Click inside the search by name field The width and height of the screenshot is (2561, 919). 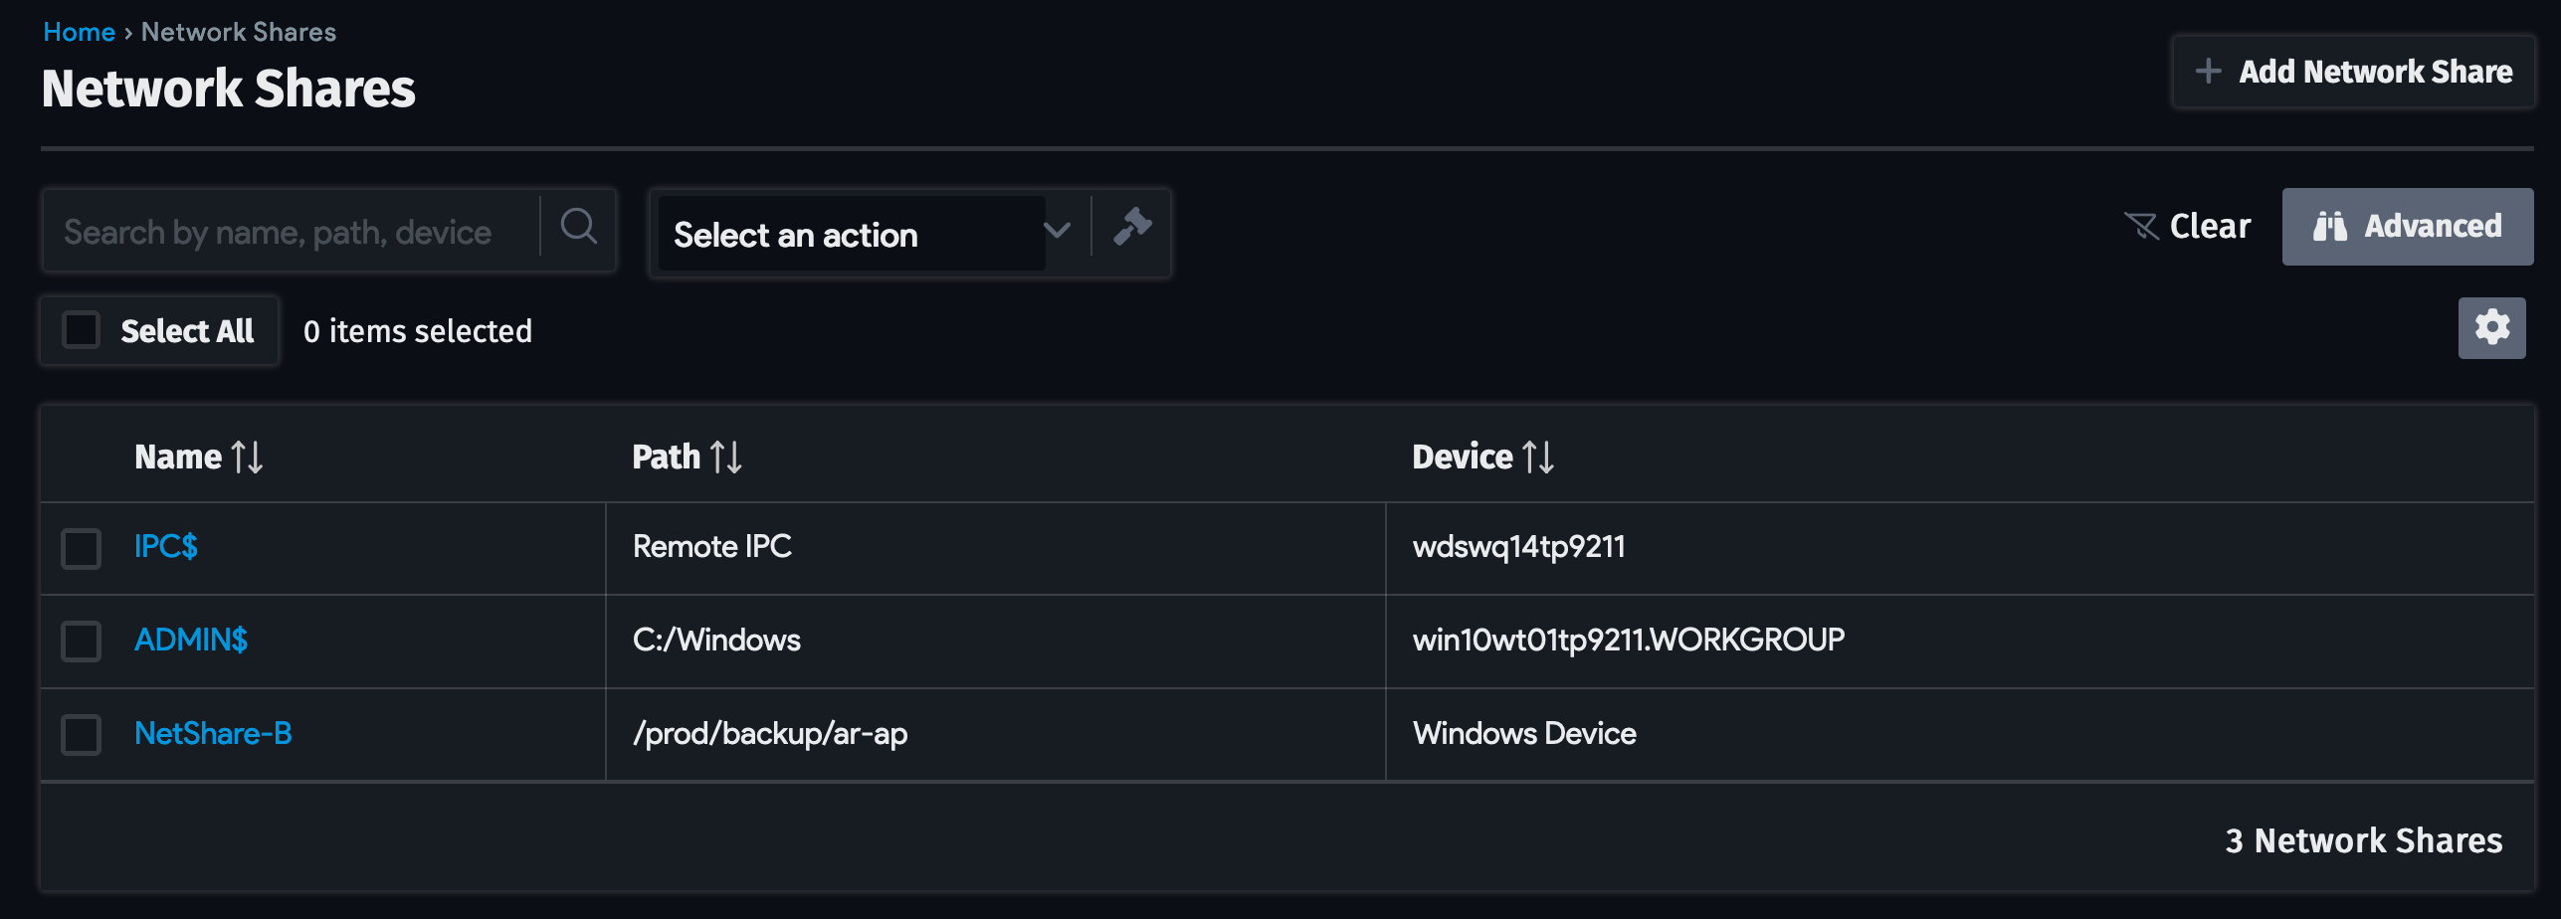tap(289, 230)
